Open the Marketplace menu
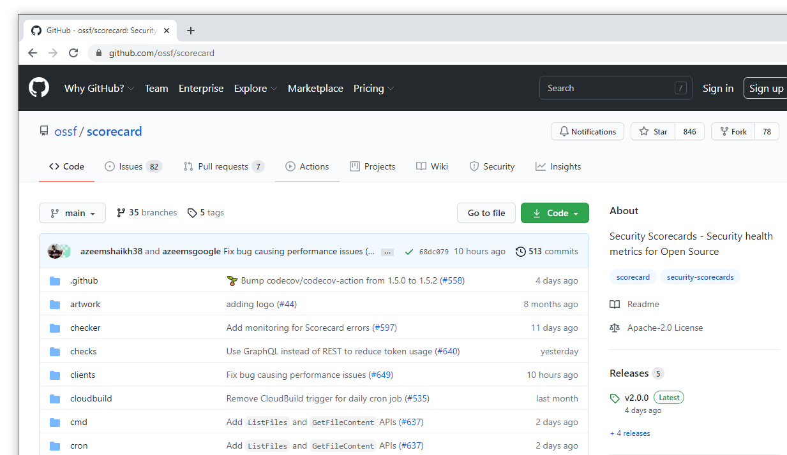This screenshot has height=455, width=787. [315, 88]
